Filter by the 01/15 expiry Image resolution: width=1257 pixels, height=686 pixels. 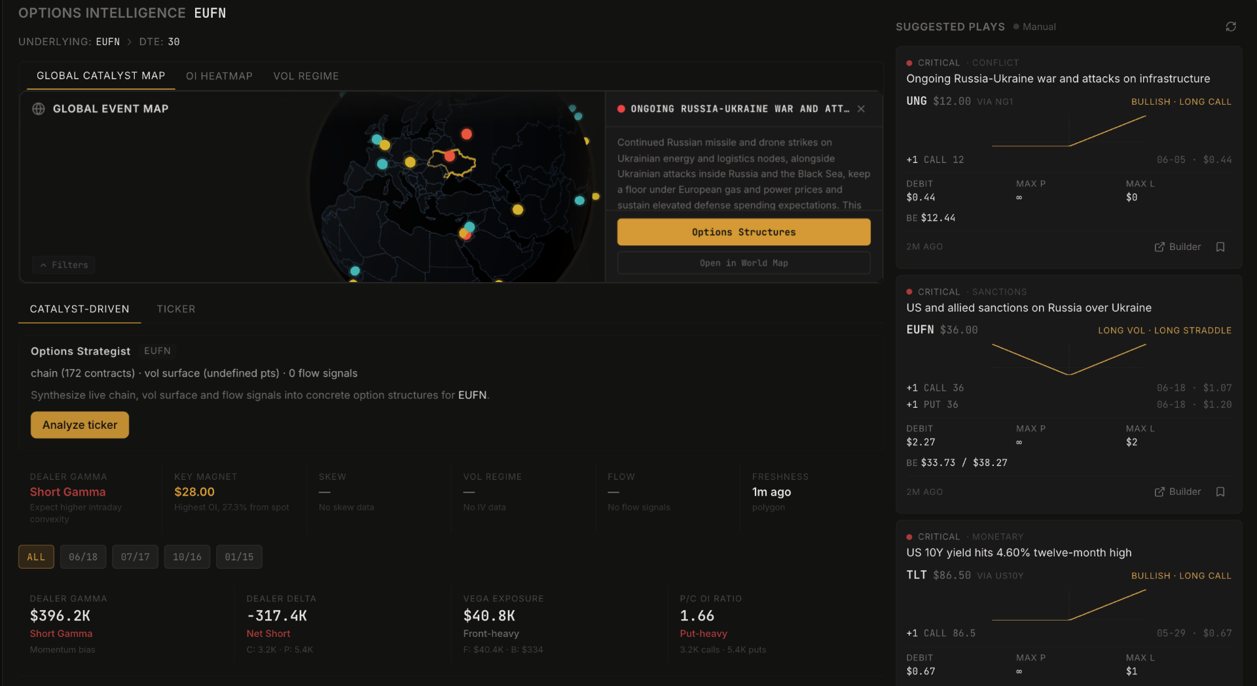[239, 557]
